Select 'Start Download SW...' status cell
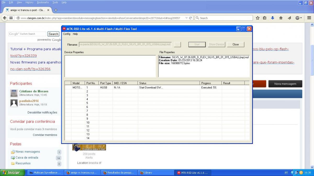 click(169, 87)
